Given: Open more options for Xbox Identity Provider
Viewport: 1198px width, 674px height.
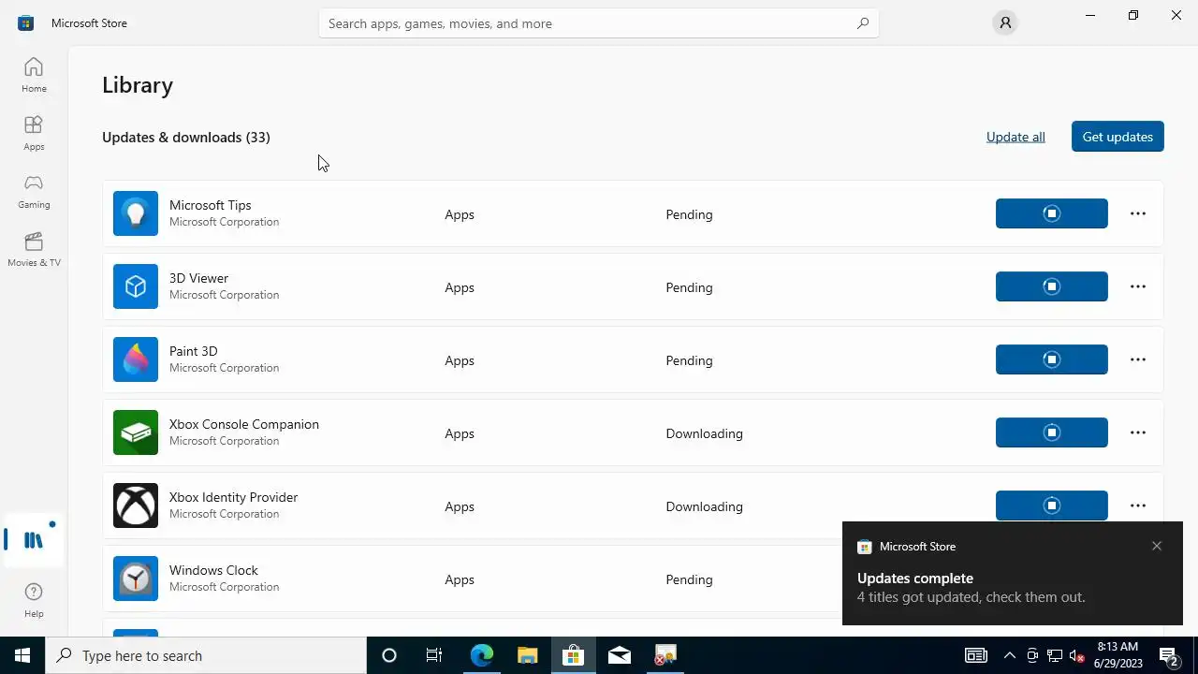Looking at the screenshot, I should [x=1138, y=505].
